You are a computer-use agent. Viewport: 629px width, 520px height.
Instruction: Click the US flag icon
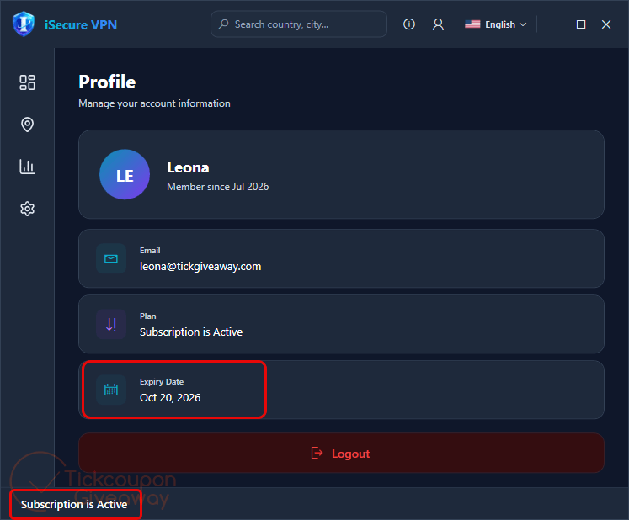tap(472, 24)
